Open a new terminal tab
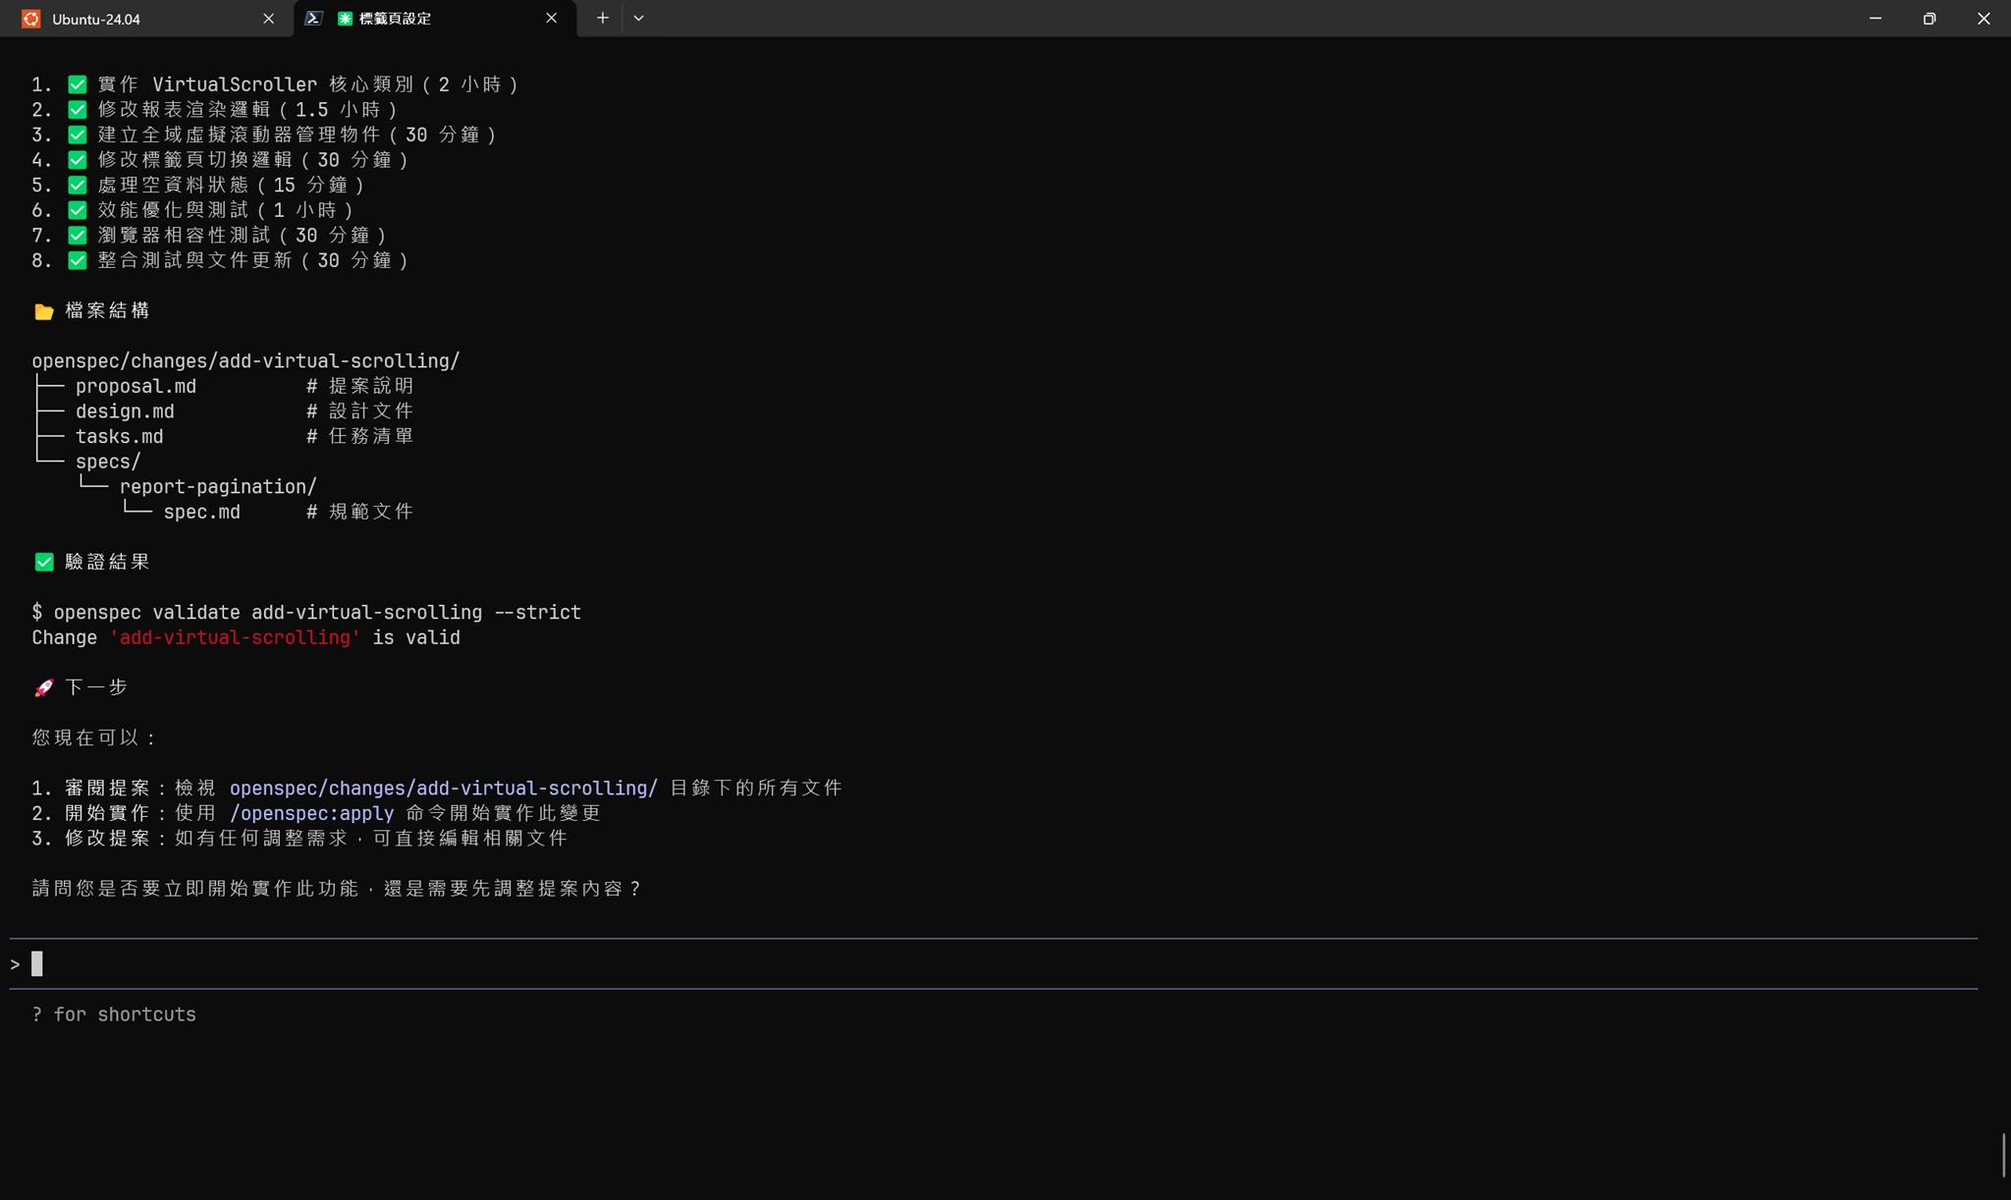The height and width of the screenshot is (1200, 2011). tap(602, 19)
